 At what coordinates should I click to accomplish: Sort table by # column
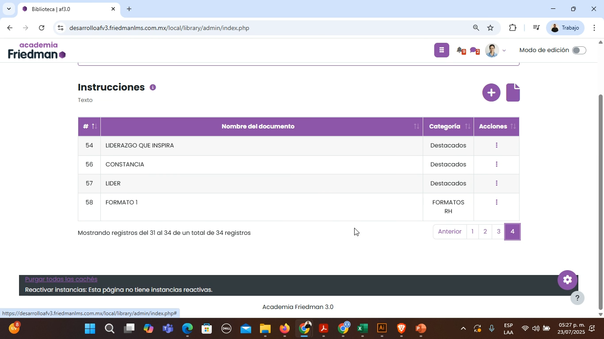(x=89, y=127)
